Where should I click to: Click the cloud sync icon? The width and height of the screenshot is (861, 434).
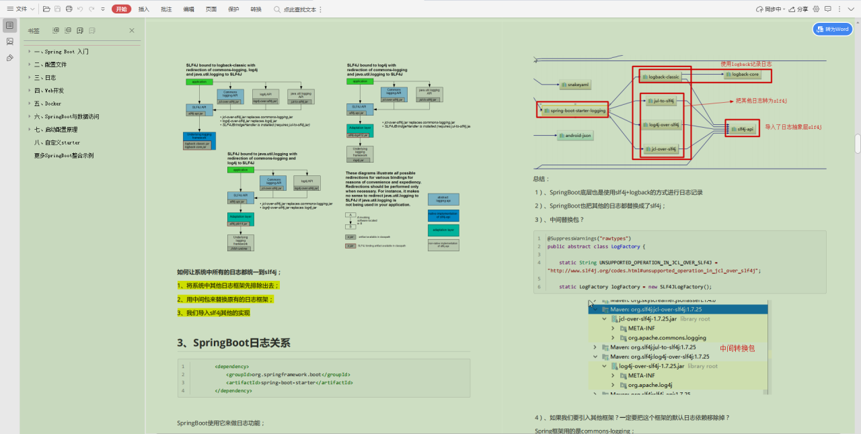pos(760,9)
